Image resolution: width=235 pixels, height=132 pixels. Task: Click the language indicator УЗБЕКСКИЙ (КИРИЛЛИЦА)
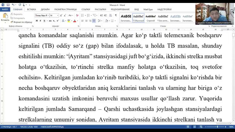pos(52,127)
